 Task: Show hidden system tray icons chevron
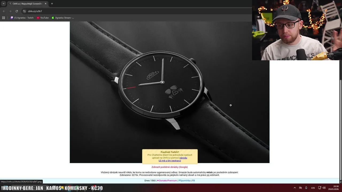click(295, 188)
